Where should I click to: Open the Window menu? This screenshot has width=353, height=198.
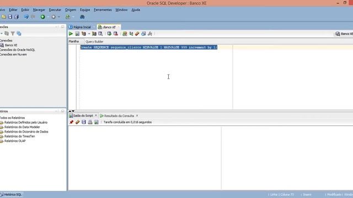[x=121, y=10]
